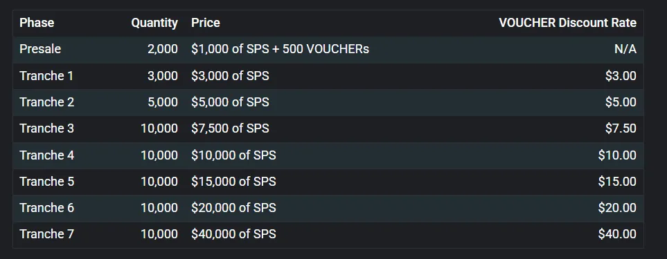
Task: Click the VOUCHER Discount Rate header
Action: pos(567,23)
